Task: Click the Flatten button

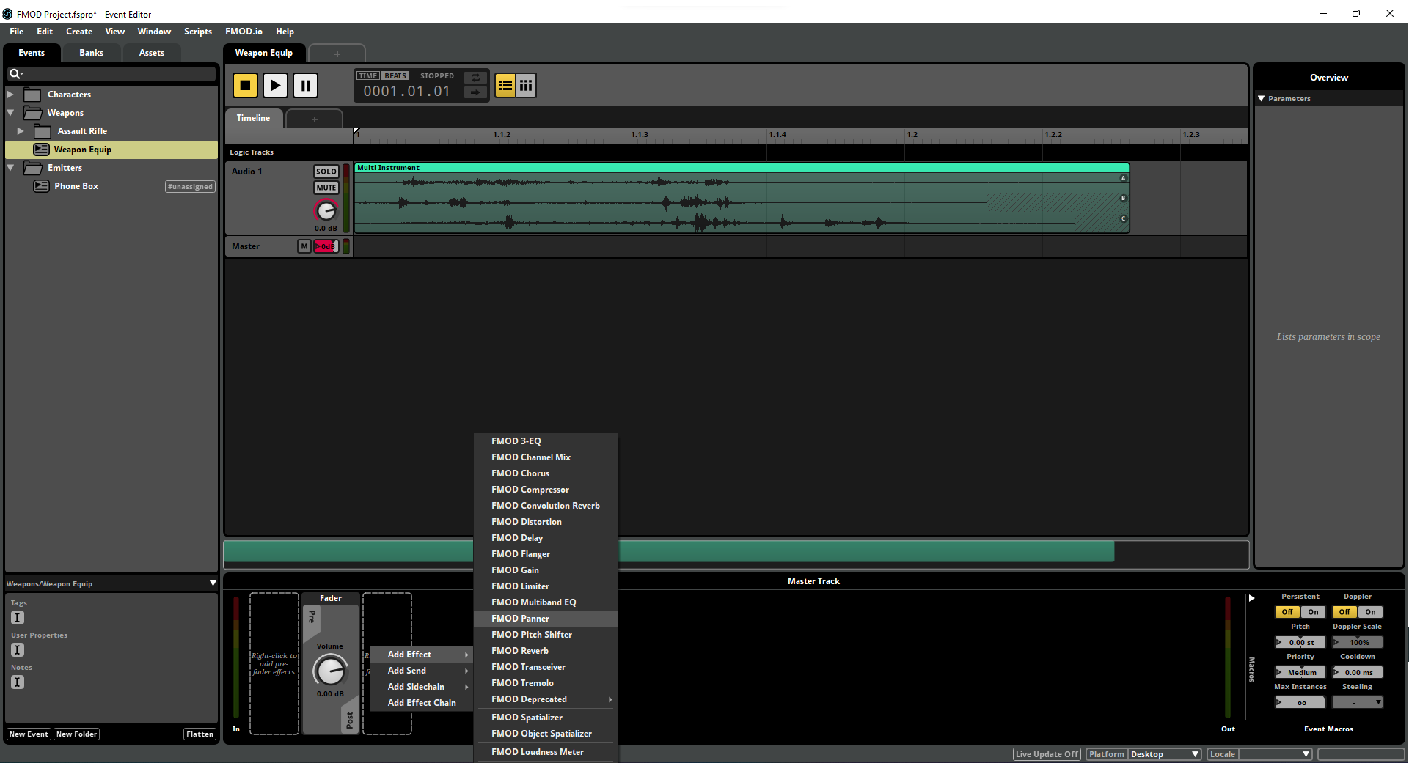Action: (200, 734)
